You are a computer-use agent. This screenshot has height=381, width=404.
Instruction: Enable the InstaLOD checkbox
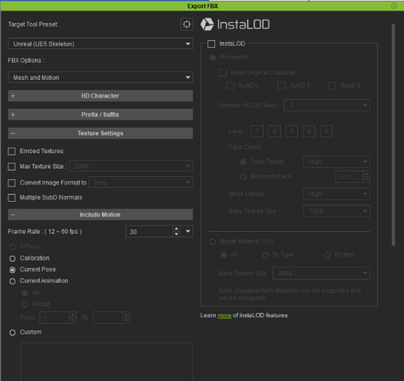pyautogui.click(x=211, y=44)
